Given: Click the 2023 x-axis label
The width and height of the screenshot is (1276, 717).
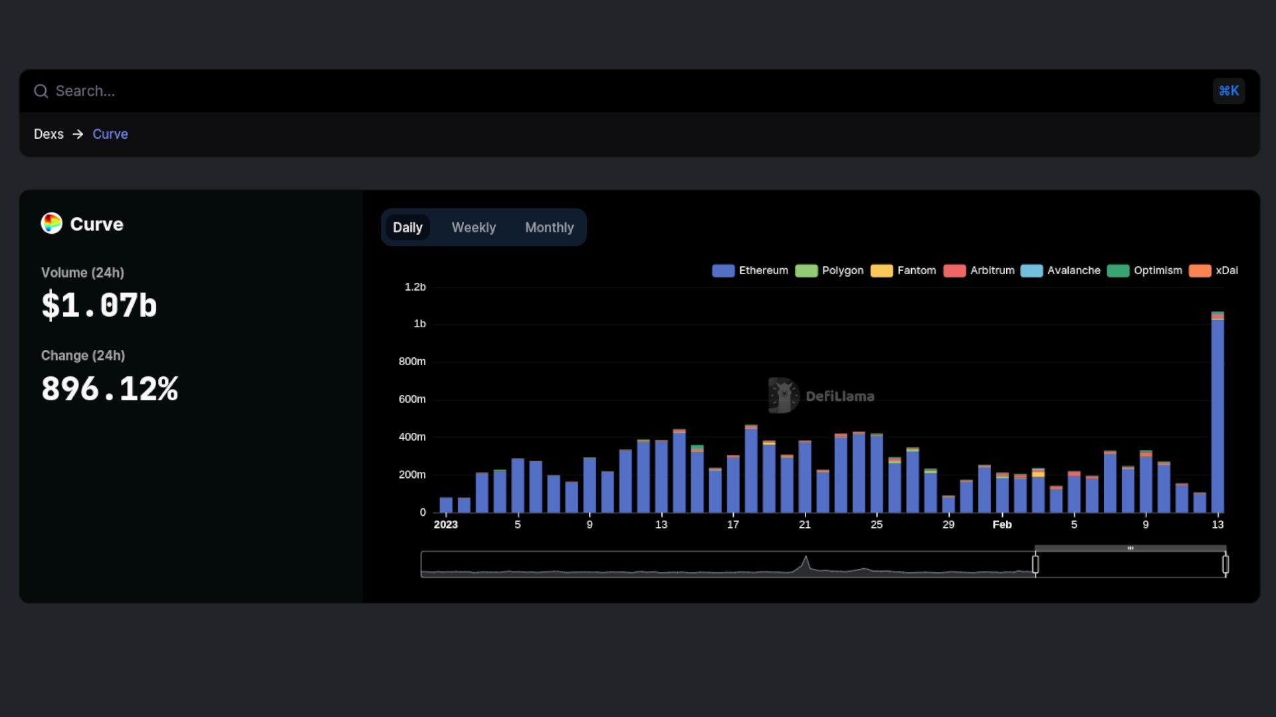Looking at the screenshot, I should tap(446, 525).
